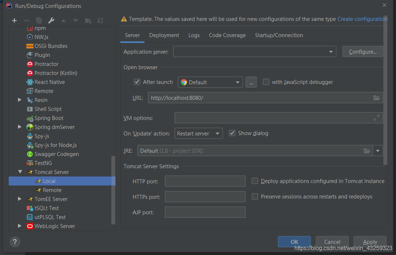The height and width of the screenshot is (255, 396).
Task: Click the HTTPs port input field
Action: (x=205, y=196)
